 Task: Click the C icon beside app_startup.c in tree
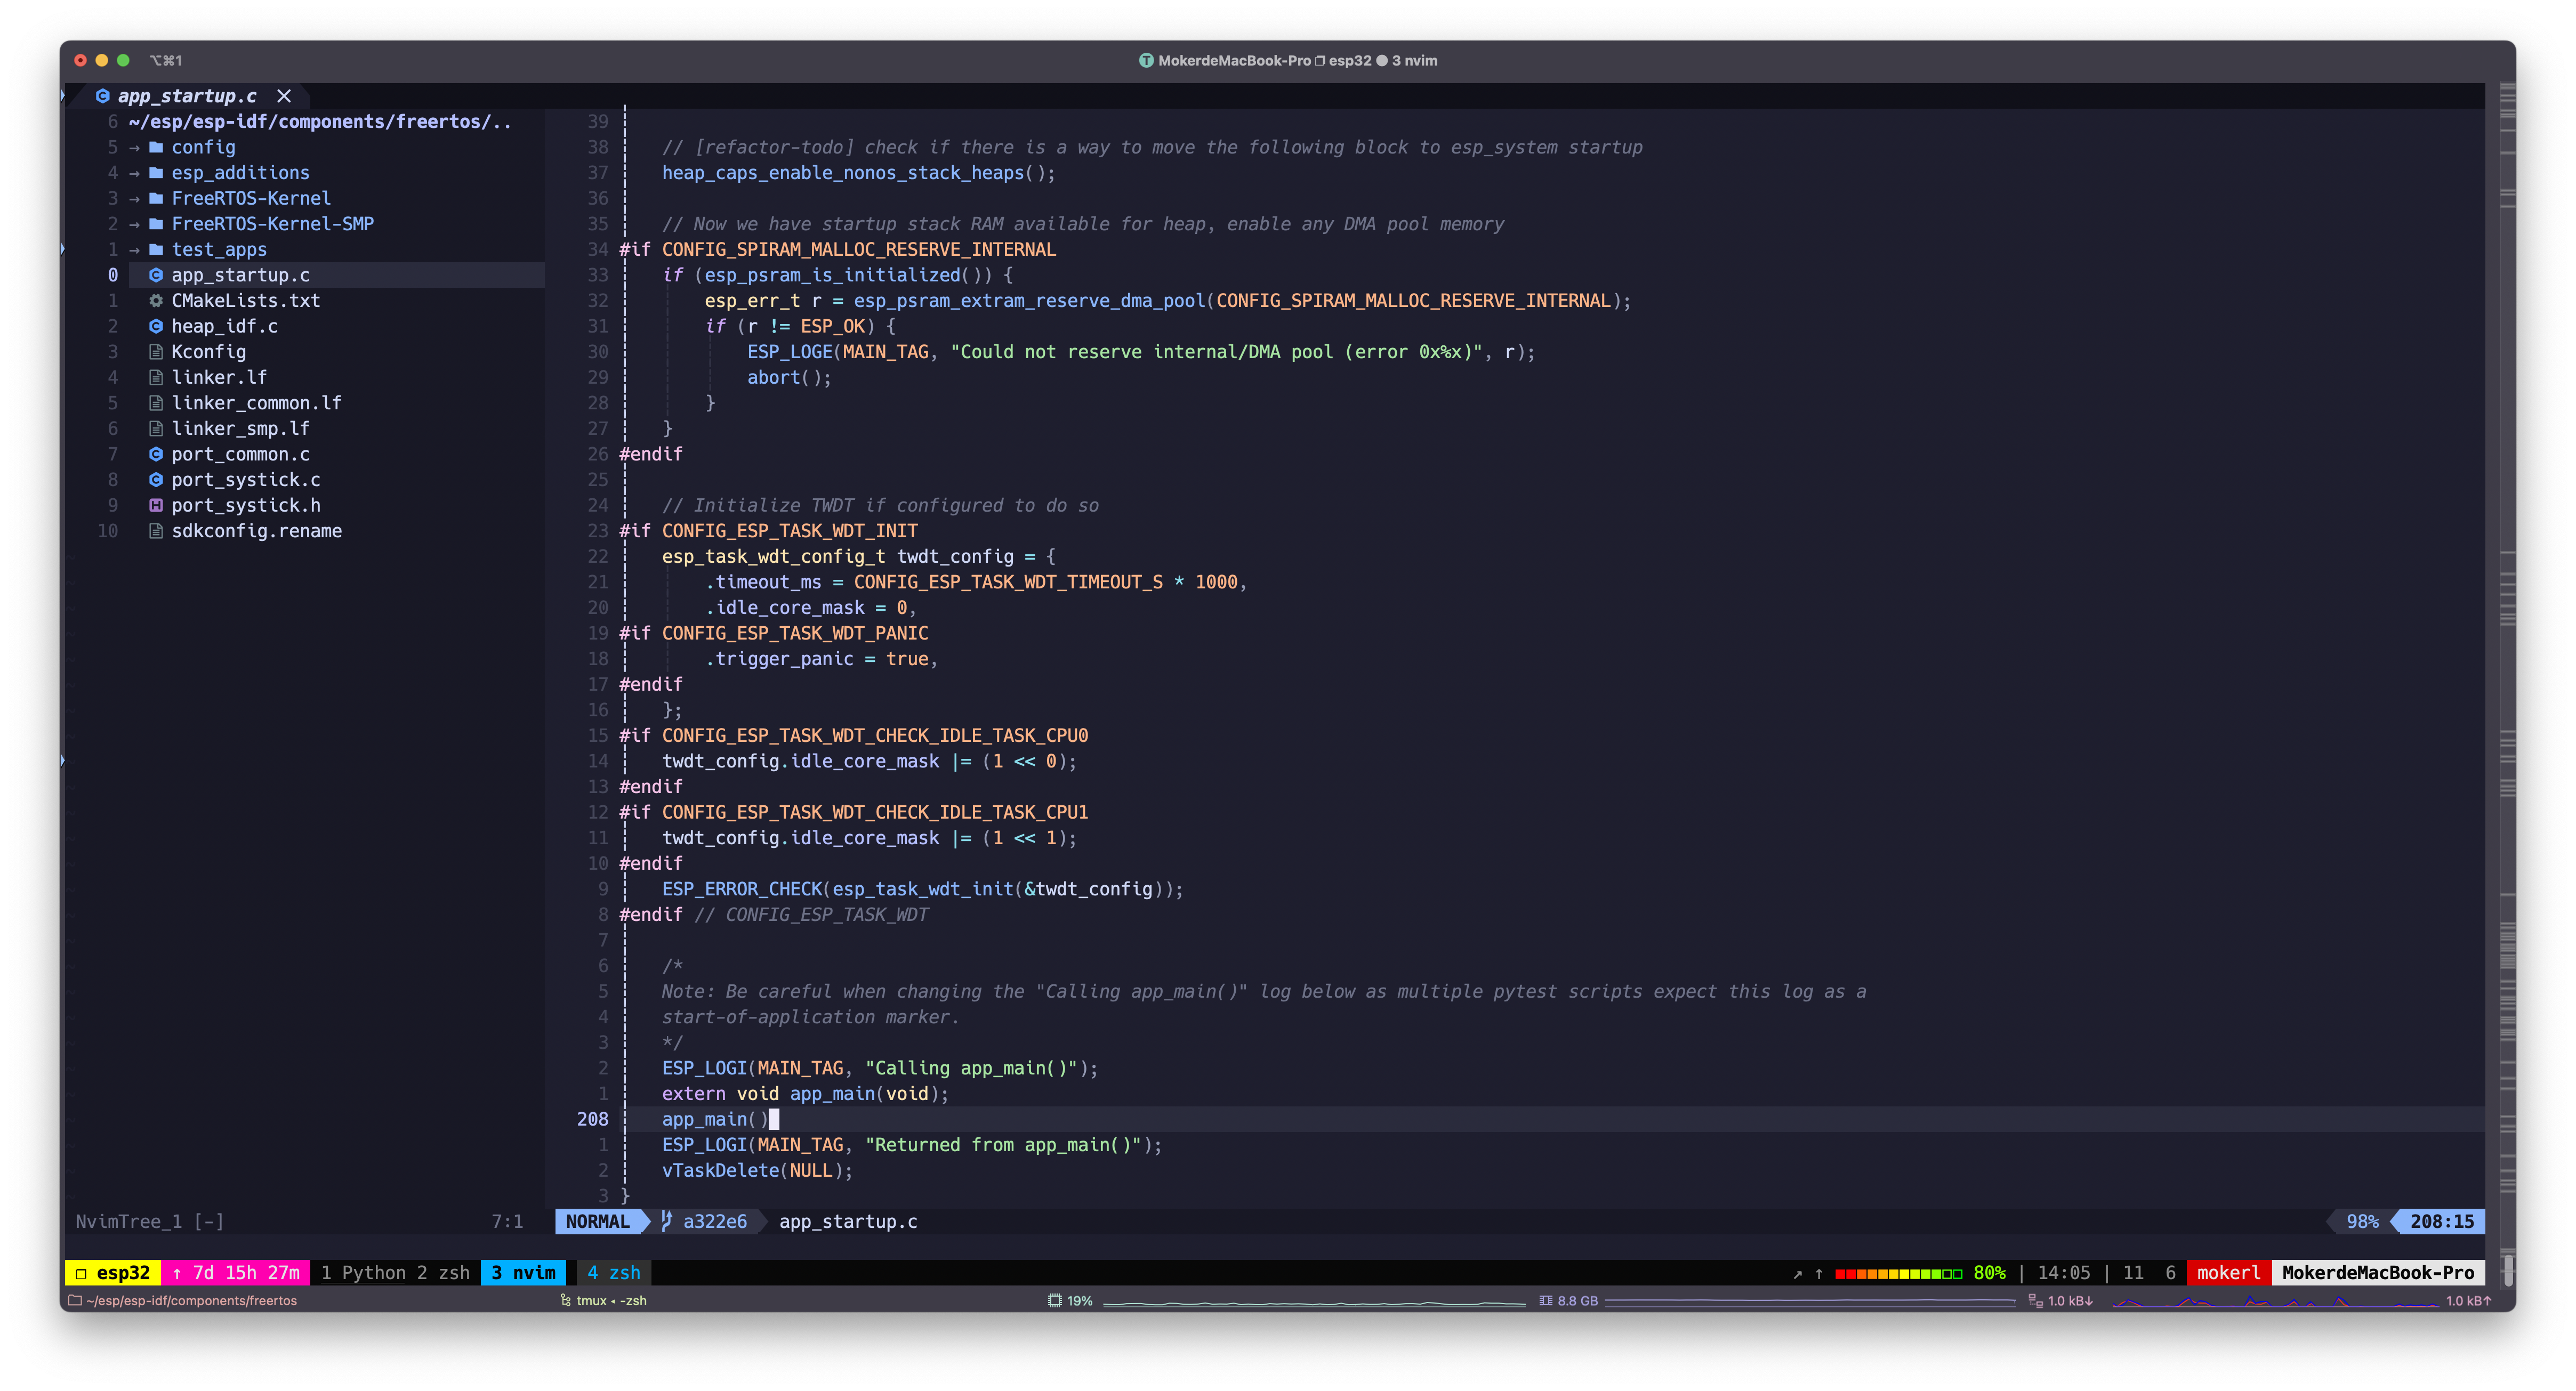coord(156,275)
